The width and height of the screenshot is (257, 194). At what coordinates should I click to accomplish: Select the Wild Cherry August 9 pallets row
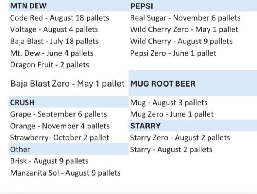181,41
